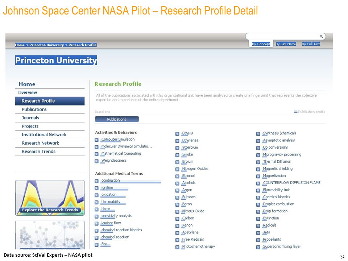The width and height of the screenshot is (348, 261).
Task: Click the Home breadcrumb link
Action: pyautogui.click(x=20, y=45)
